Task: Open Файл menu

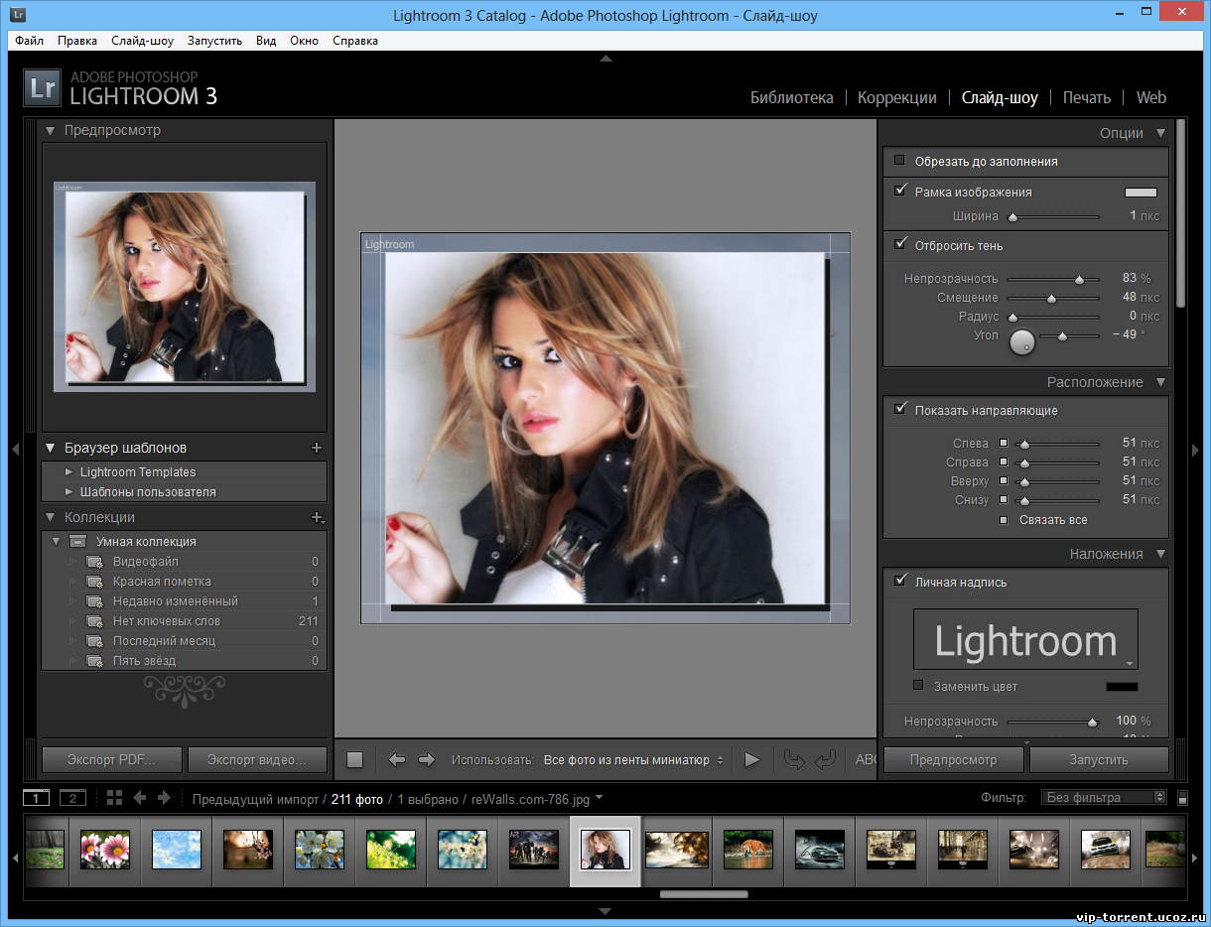Action: pos(29,41)
